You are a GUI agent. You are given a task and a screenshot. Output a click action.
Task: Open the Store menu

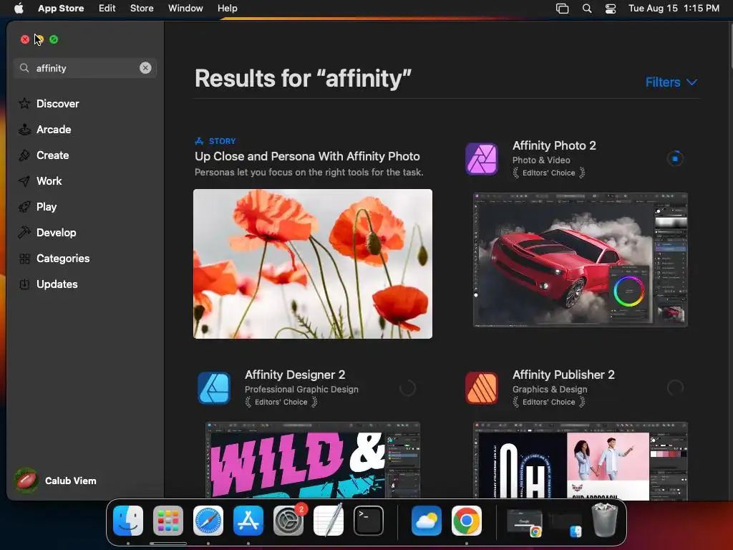(142, 8)
